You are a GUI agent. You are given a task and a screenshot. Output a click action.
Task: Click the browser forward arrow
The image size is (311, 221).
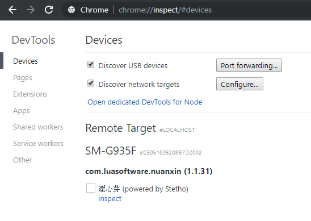coord(31,10)
